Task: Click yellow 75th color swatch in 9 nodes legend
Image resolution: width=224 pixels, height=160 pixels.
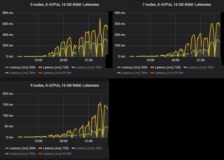Action: [x=40, y=148]
